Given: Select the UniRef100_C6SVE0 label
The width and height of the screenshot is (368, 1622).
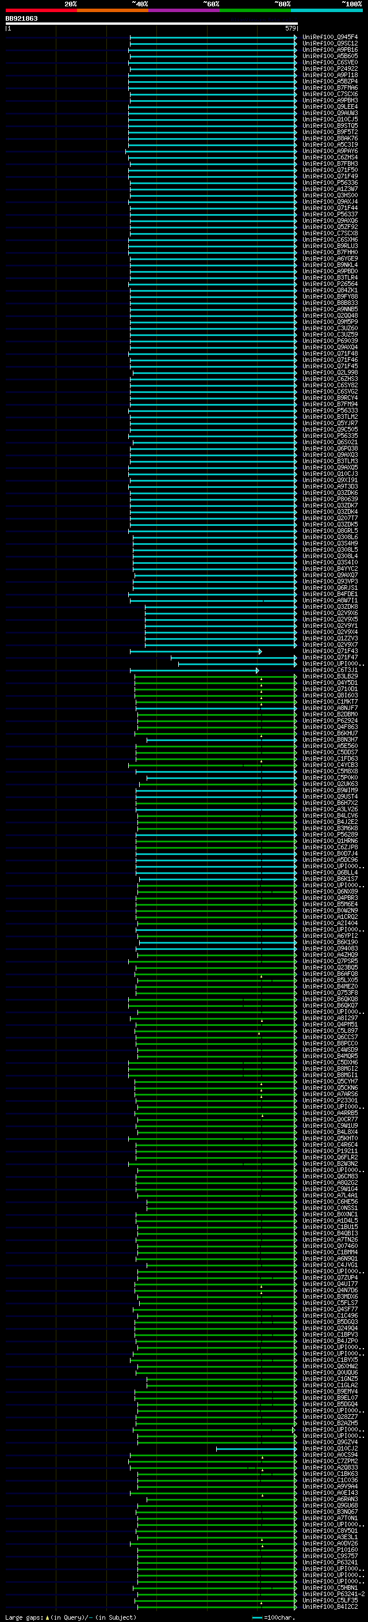Looking at the screenshot, I should coord(330,62).
